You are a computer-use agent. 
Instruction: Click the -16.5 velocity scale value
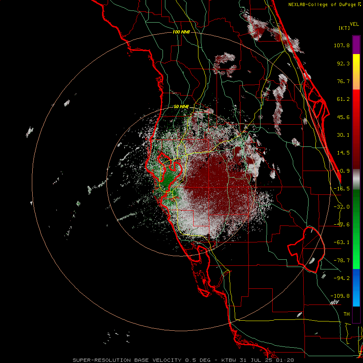pyautogui.click(x=342, y=189)
